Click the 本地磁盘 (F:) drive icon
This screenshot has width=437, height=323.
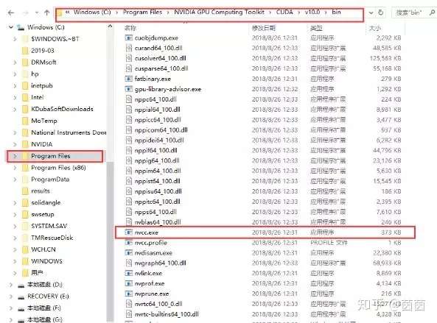21,308
